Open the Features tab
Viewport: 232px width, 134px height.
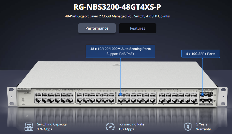pos(137,28)
